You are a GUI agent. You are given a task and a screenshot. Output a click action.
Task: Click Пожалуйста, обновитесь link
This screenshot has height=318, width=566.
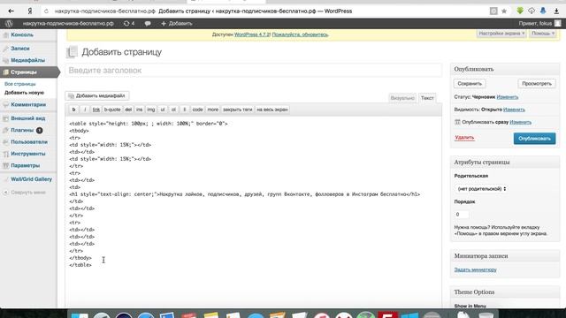click(x=300, y=34)
